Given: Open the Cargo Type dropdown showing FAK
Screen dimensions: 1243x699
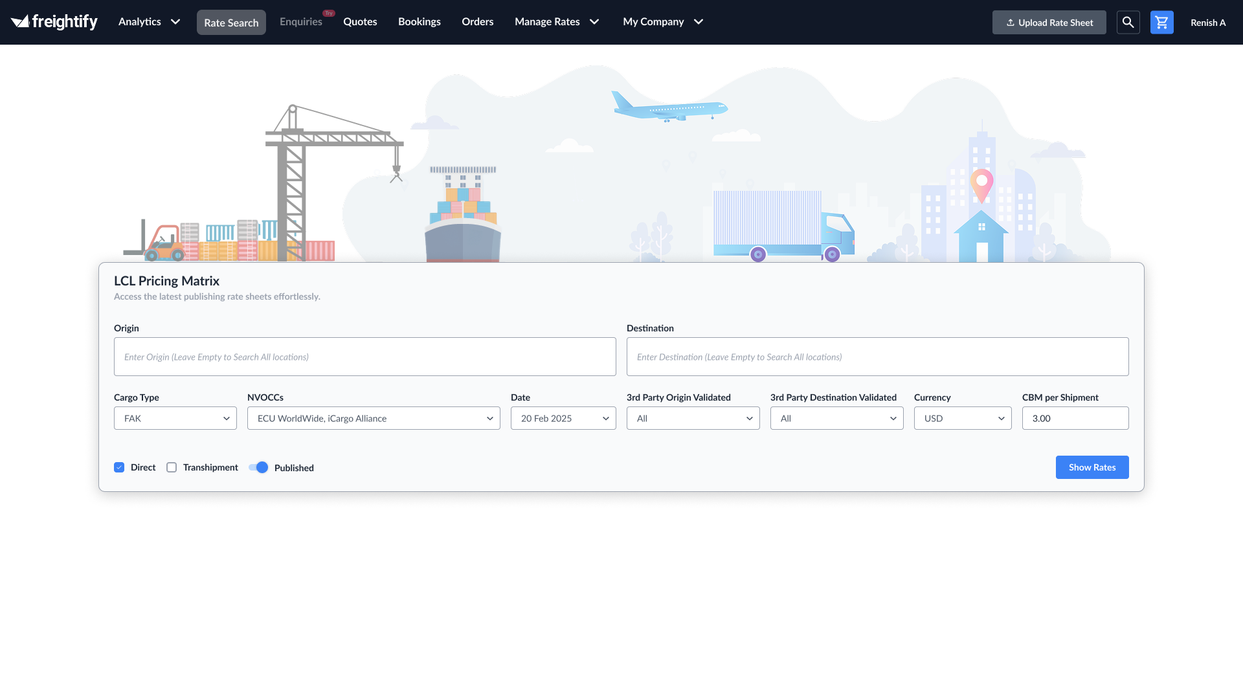Looking at the screenshot, I should point(175,418).
